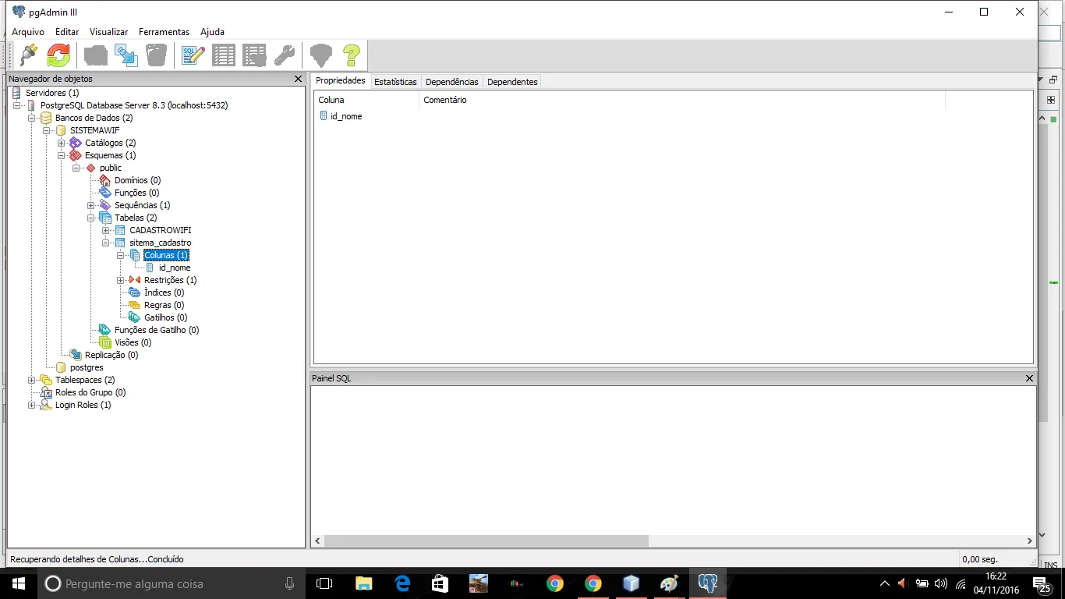
Task: Click the horizontal scrollbar left arrow
Action: coord(317,541)
